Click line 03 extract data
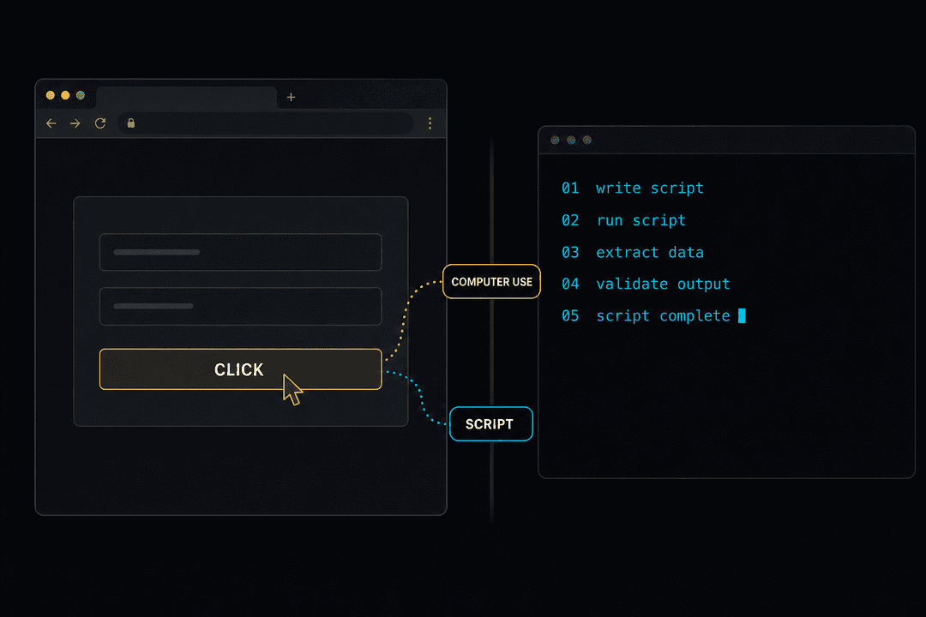Viewport: 926px width, 617px height. [x=633, y=252]
